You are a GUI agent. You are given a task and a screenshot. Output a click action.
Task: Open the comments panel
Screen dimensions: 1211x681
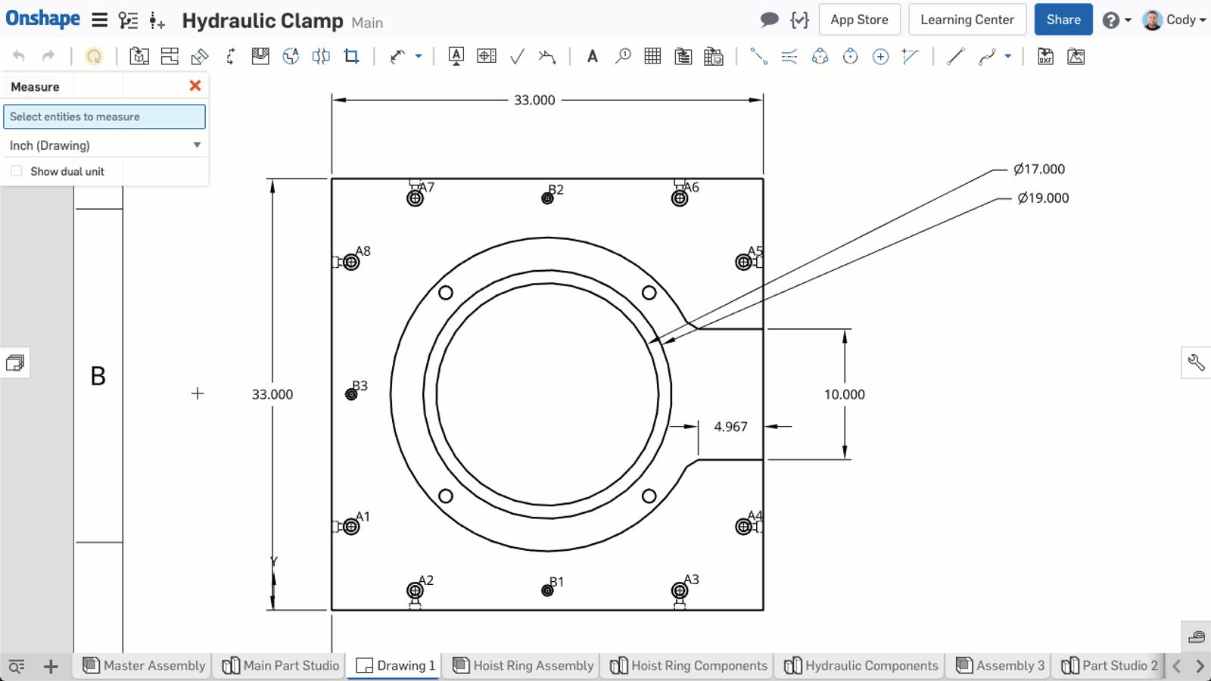769,20
